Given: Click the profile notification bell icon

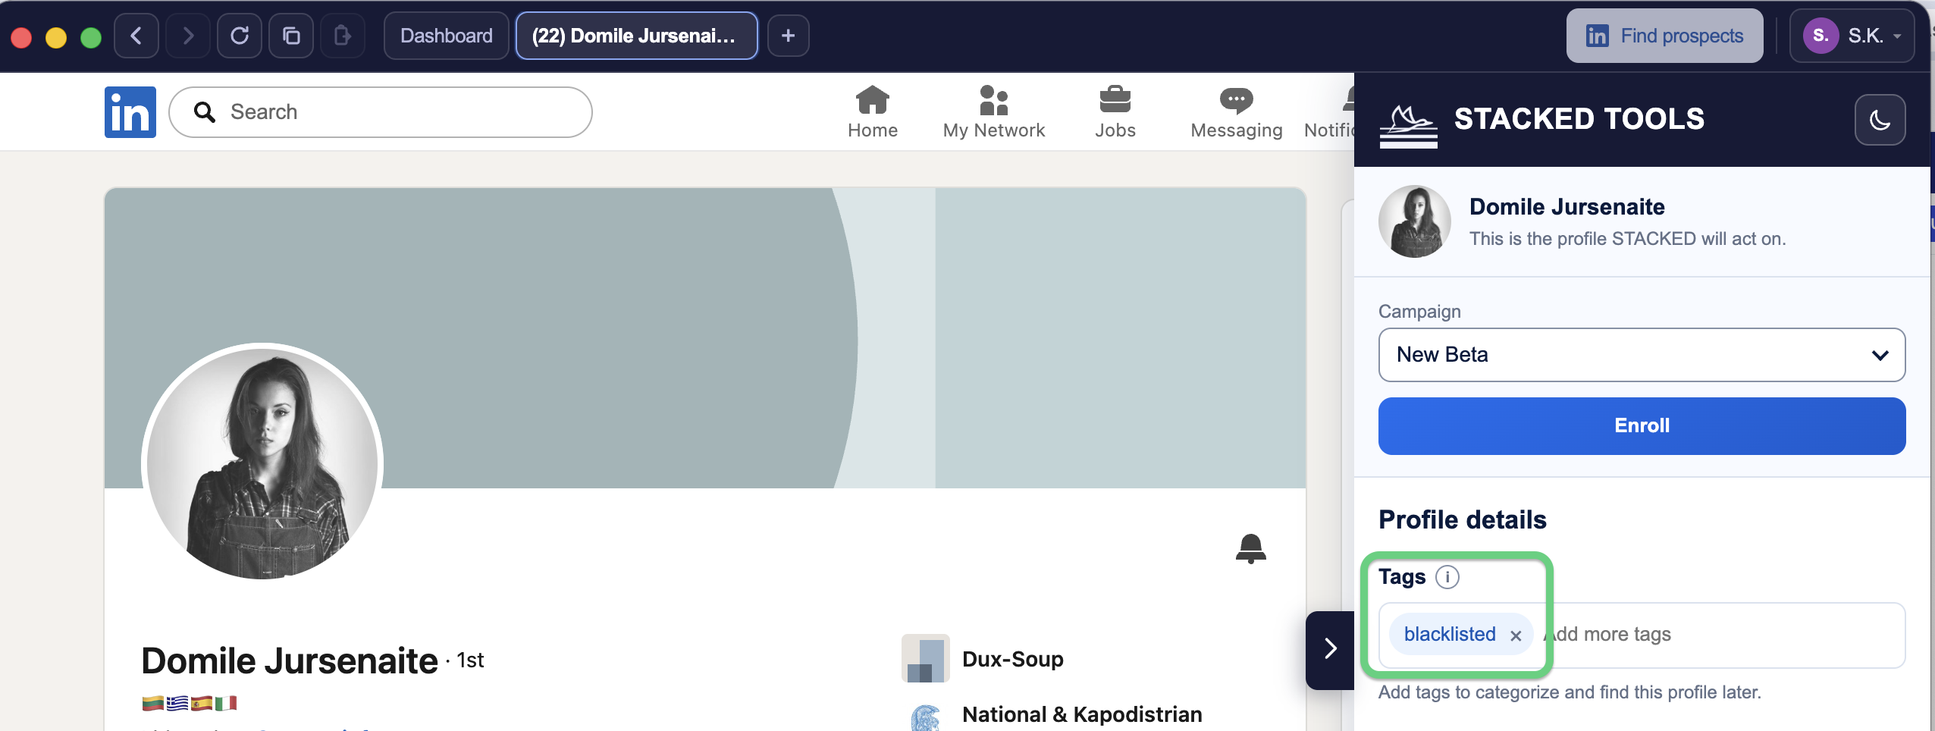Looking at the screenshot, I should pos(1251,549).
